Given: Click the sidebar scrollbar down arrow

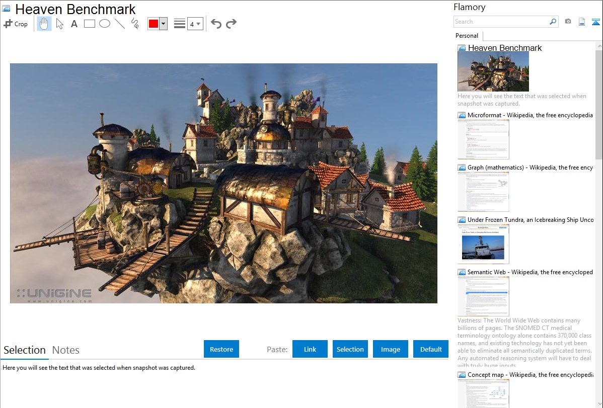Looking at the screenshot, I should [x=599, y=404].
